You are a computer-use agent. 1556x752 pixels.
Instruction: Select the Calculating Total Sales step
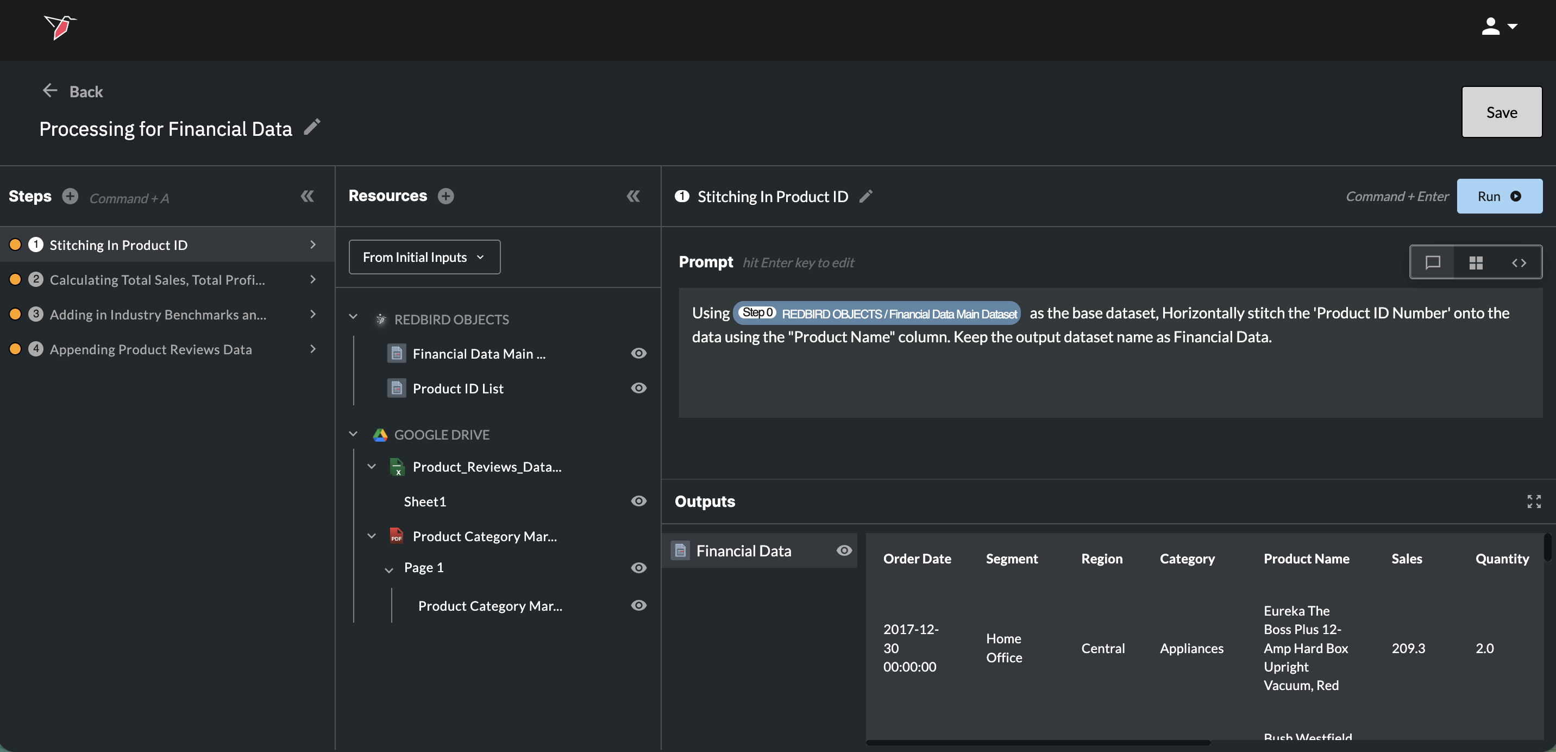tap(157, 280)
